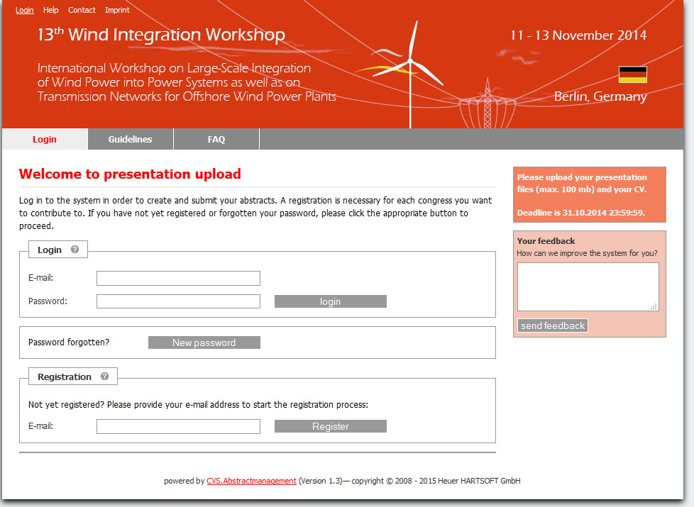The height and width of the screenshot is (507, 694).
Task: Click the help icon beside Registration heading
Action: pos(104,377)
